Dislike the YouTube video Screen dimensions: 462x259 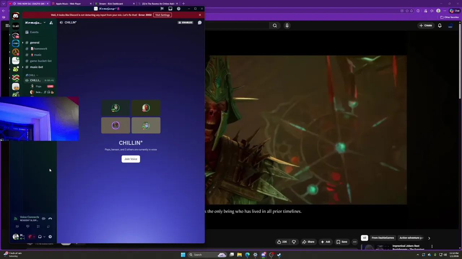[x=294, y=242]
